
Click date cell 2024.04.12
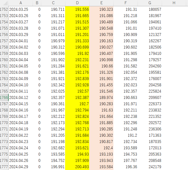pos(21,98)
